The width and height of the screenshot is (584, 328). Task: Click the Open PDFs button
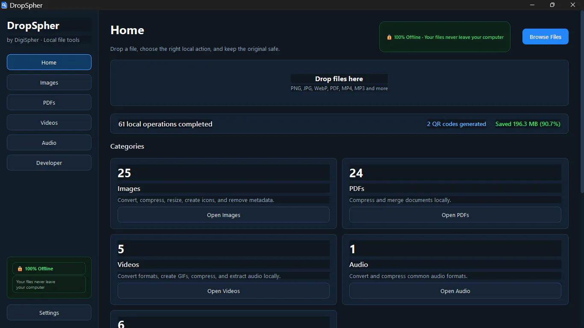pyautogui.click(x=455, y=215)
